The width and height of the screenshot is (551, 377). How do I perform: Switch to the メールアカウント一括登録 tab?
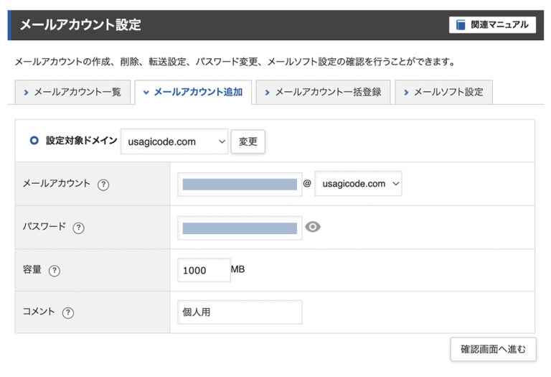click(x=323, y=93)
